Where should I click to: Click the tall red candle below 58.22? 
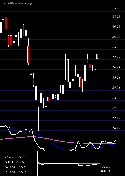28,54
